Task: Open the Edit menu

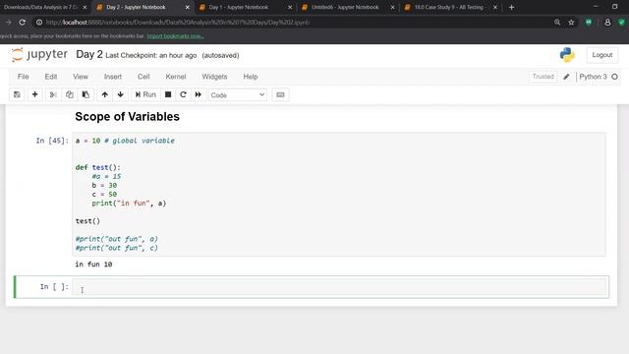Action: [x=51, y=77]
